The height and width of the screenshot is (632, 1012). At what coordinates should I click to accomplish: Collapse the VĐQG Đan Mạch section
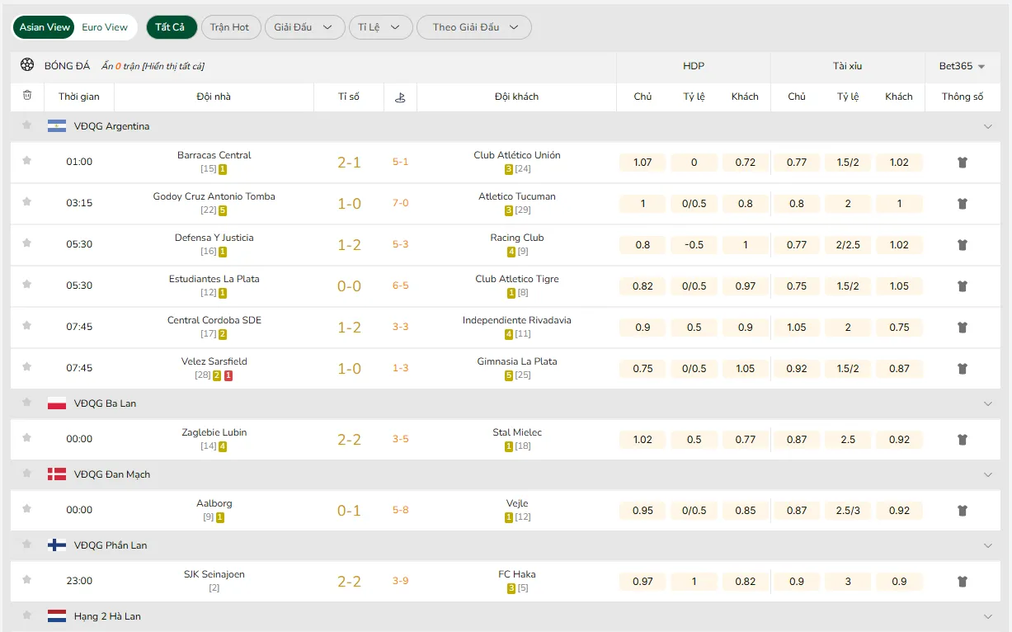[987, 475]
